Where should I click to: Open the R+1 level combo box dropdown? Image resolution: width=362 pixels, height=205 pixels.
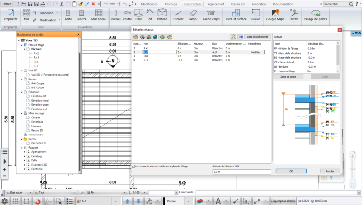[116, 201]
